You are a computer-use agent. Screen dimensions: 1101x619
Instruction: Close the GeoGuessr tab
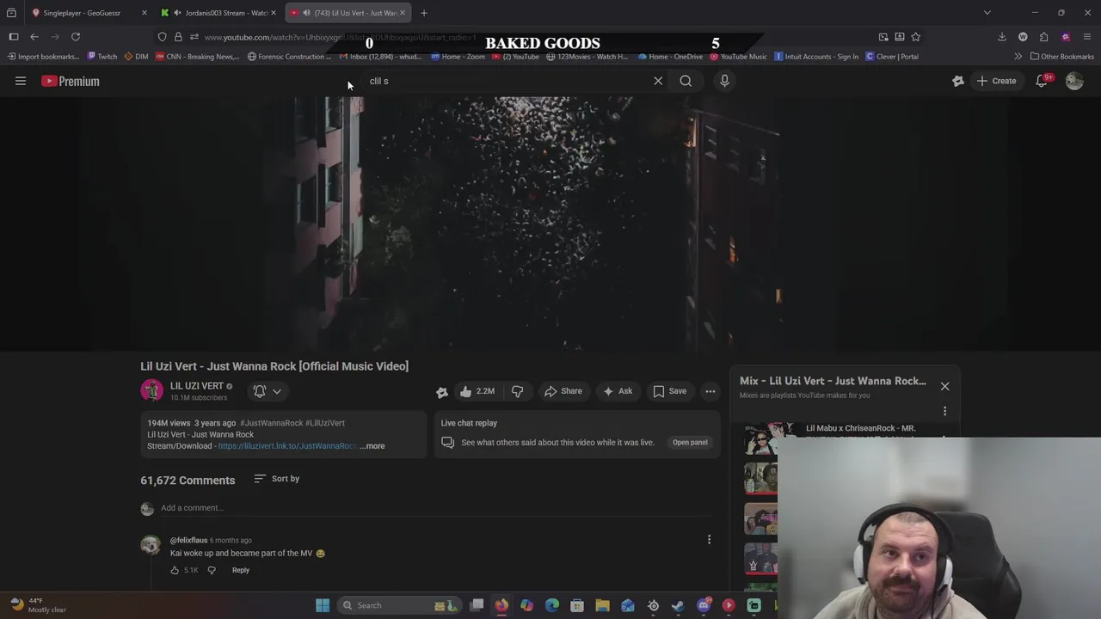pyautogui.click(x=144, y=13)
